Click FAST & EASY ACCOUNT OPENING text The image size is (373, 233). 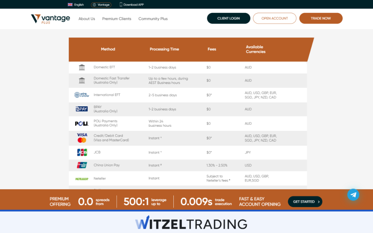[x=260, y=202]
